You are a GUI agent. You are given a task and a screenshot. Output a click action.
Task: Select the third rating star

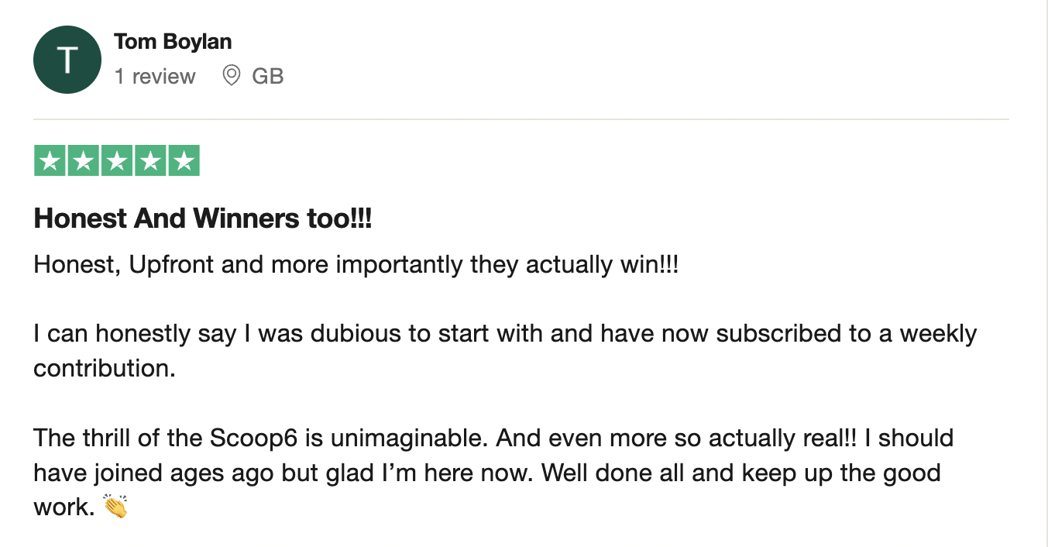tap(117, 161)
